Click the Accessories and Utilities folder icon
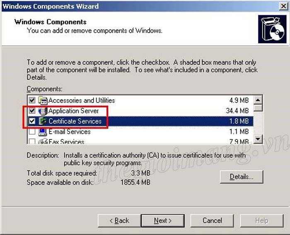Image resolution: width=290 pixels, height=235 pixels. tap(43, 100)
